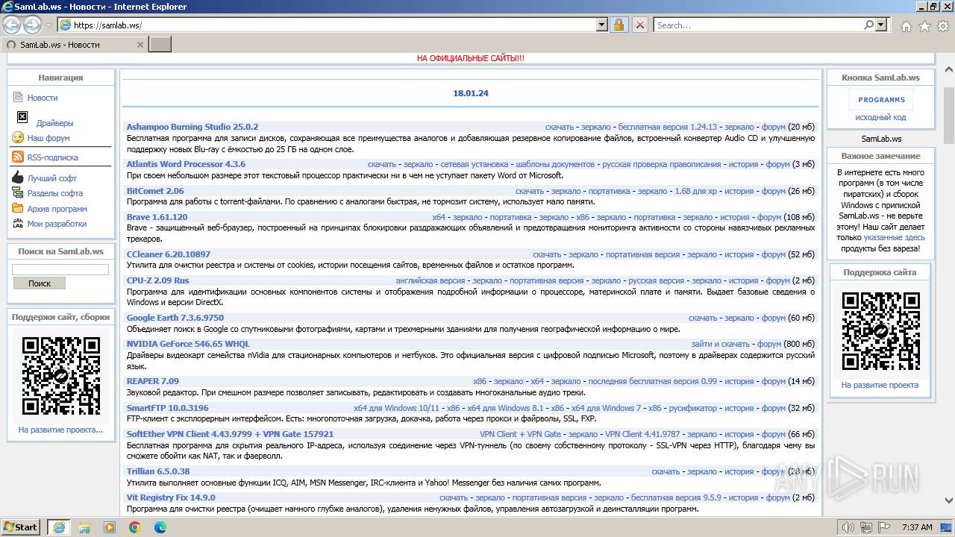Click зайти и скачать for NVIDIA GeForce
The width and height of the screenshot is (955, 537).
pyautogui.click(x=720, y=344)
